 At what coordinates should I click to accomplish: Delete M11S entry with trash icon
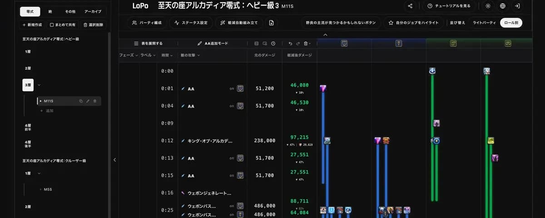[x=94, y=101]
